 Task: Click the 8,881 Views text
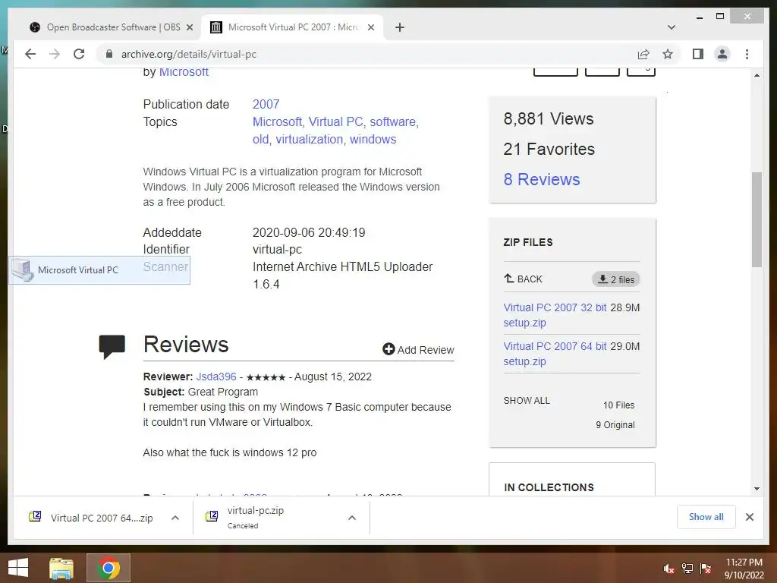pyautogui.click(x=549, y=118)
